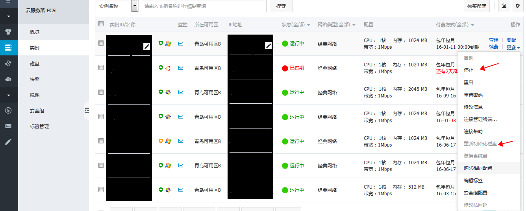Open the mail envelope icon in sidebar
This screenshot has height=211, width=526.
coord(9,126)
